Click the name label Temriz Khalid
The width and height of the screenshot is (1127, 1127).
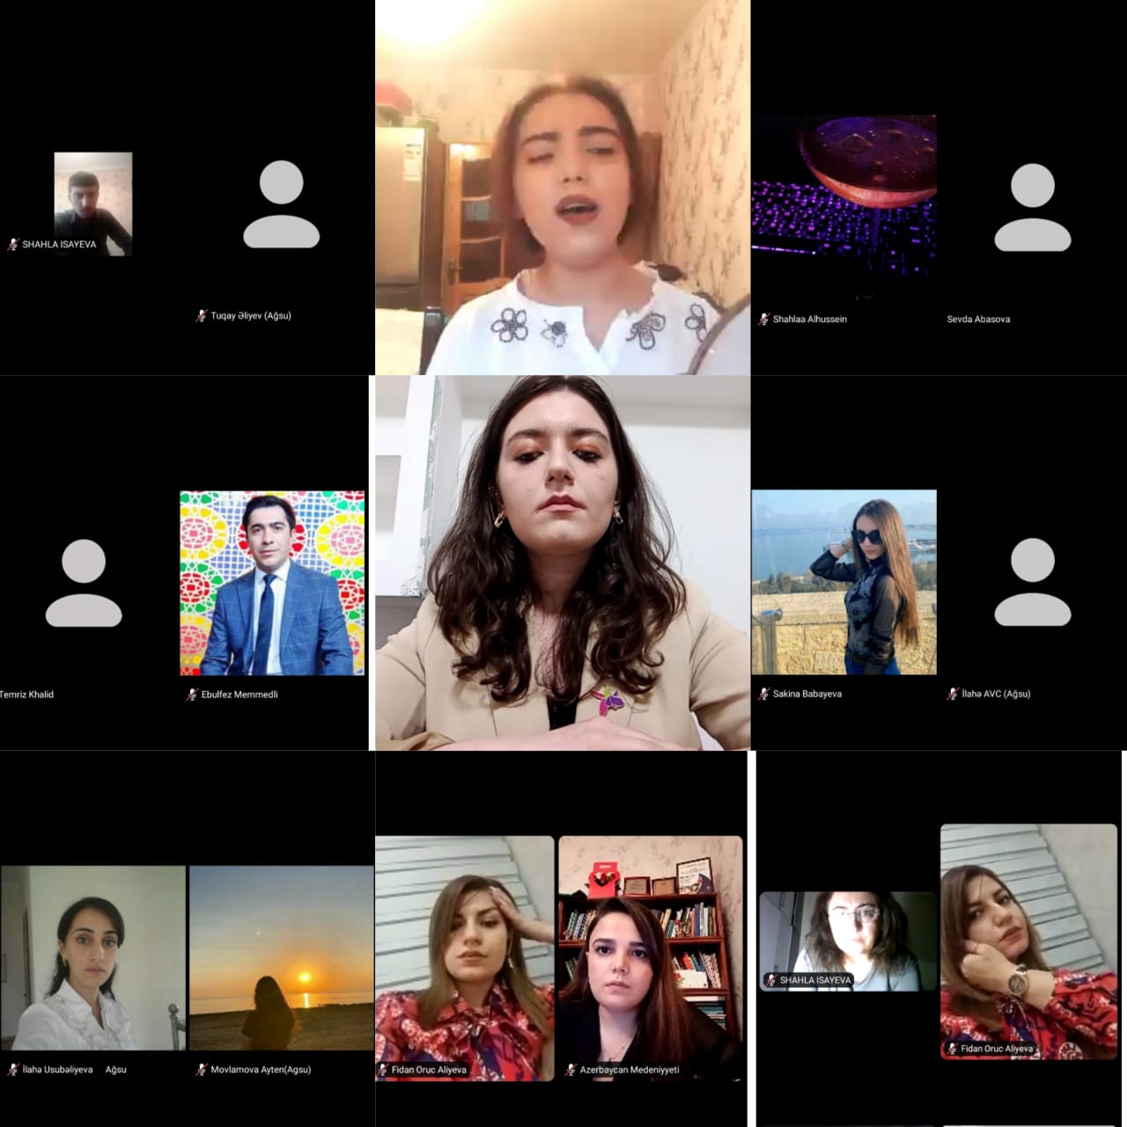click(26, 694)
